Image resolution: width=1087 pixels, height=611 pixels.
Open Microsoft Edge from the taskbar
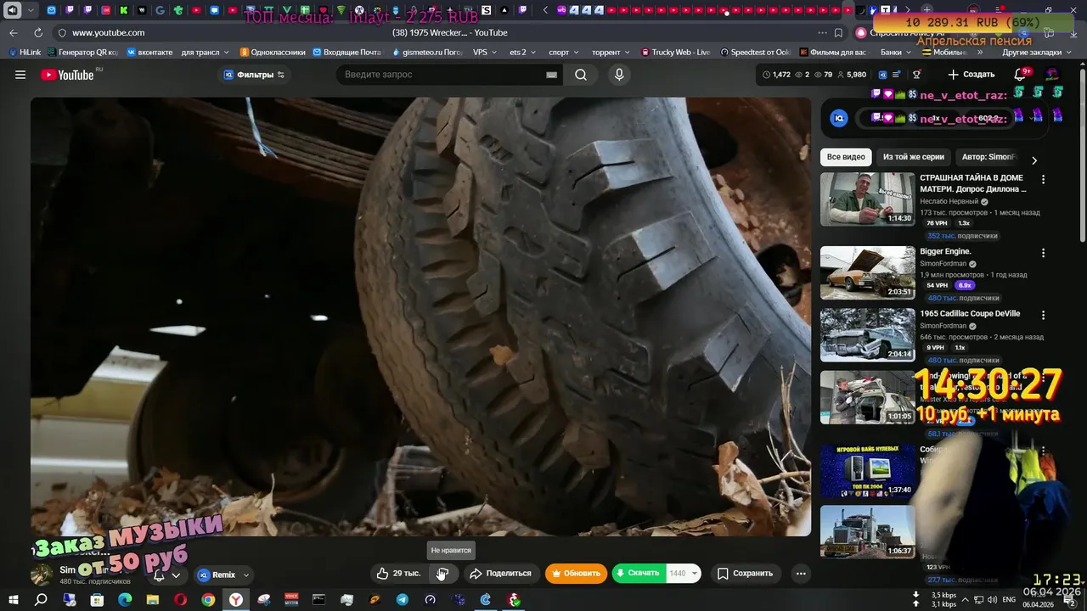(125, 600)
